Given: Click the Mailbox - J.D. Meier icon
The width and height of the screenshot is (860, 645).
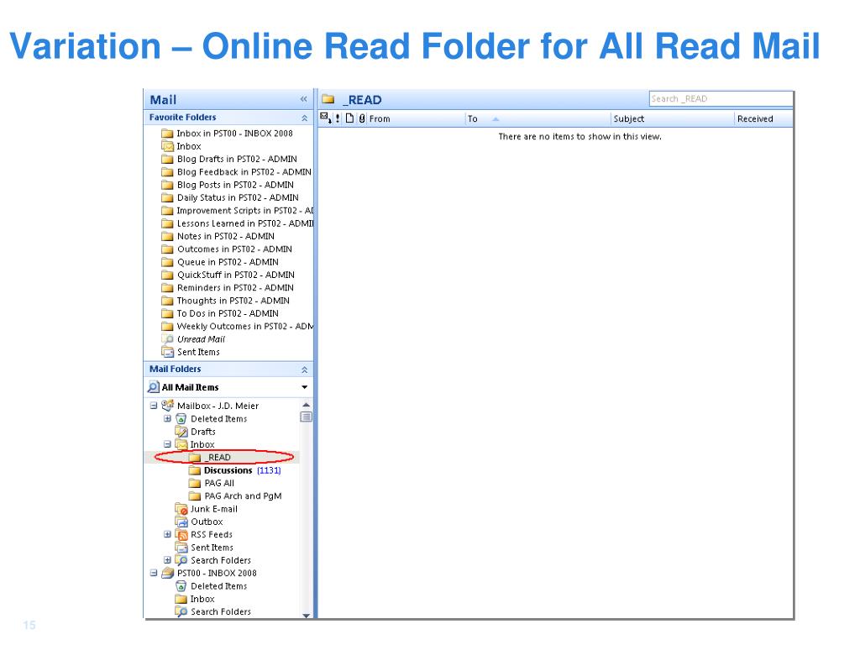Looking at the screenshot, I should [168, 406].
